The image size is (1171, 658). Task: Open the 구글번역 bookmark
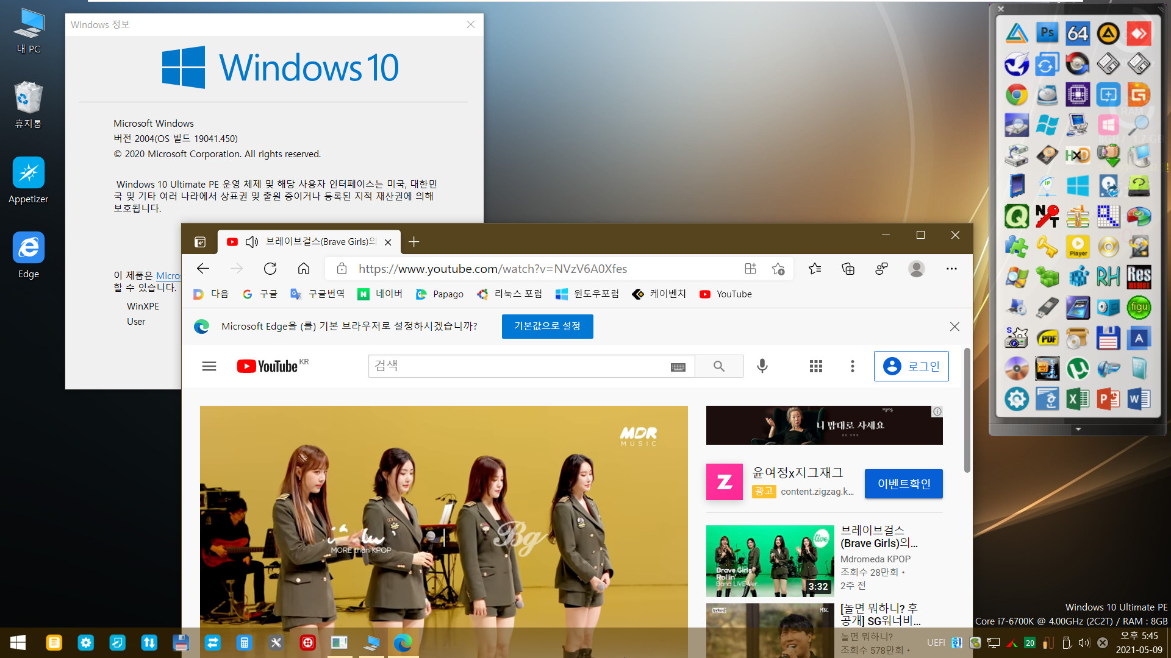coord(318,294)
